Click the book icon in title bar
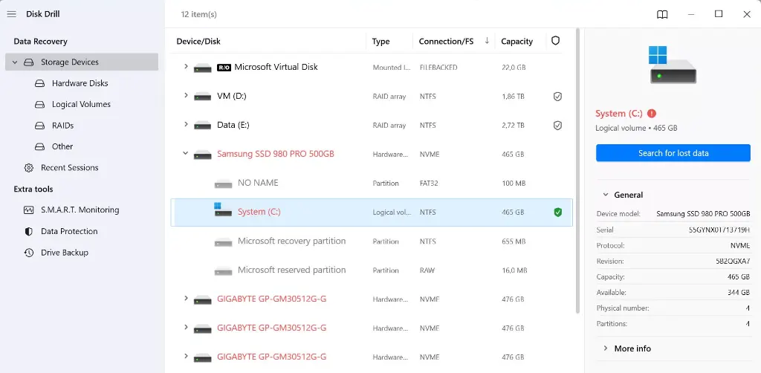Screen dimensions: 761x373 click(x=662, y=14)
